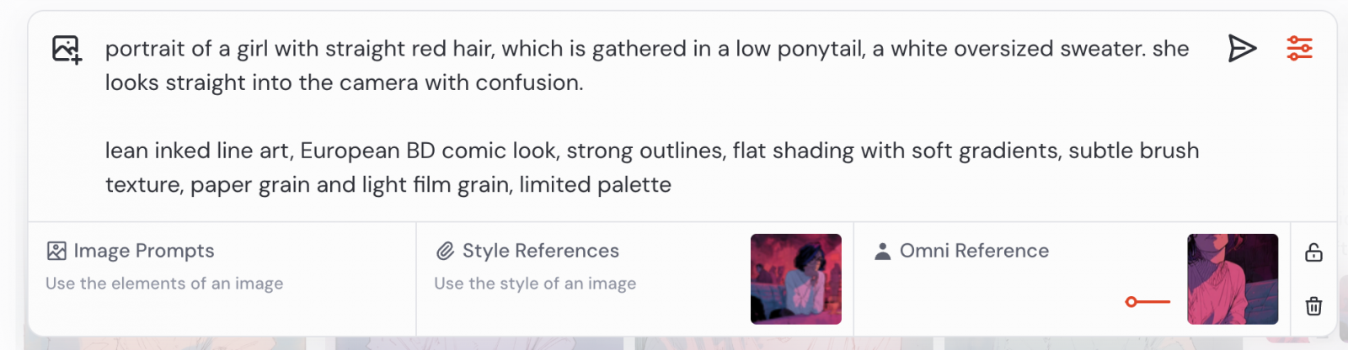Open the red settings sliders icon
Viewport: 1348px width, 350px height.
click(1299, 49)
